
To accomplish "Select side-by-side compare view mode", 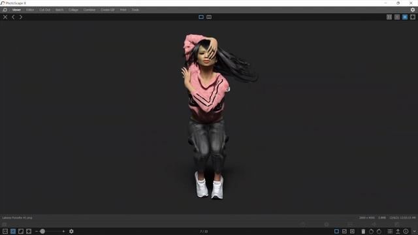I will tap(209, 17).
